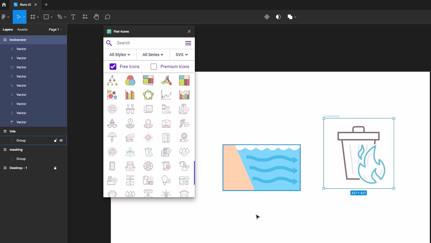Unlock the Desktop - 1 frame
The image size is (431, 243).
point(55,168)
